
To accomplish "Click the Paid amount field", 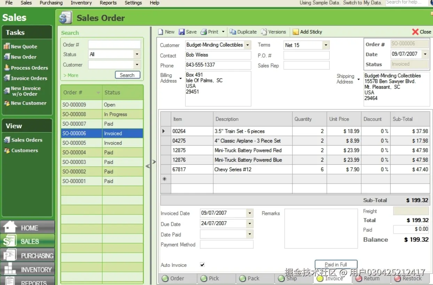I will [411, 229].
